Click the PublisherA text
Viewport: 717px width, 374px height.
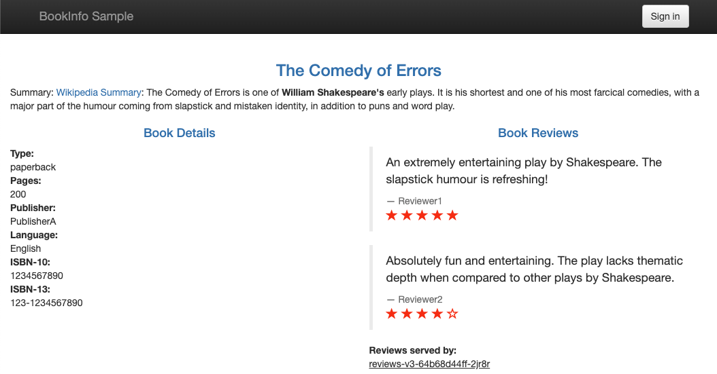pyautogui.click(x=33, y=221)
